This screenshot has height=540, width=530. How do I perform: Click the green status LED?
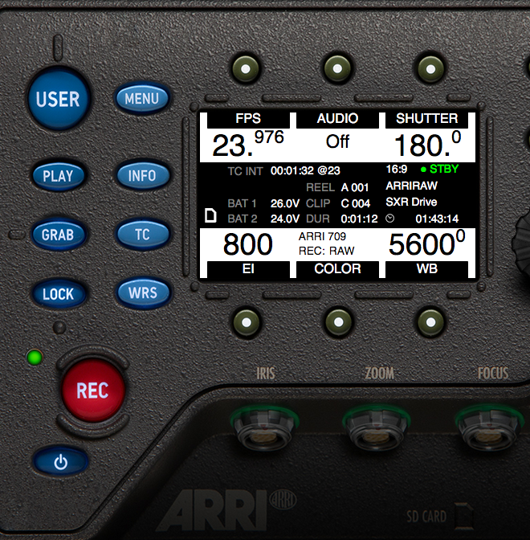click(x=35, y=357)
